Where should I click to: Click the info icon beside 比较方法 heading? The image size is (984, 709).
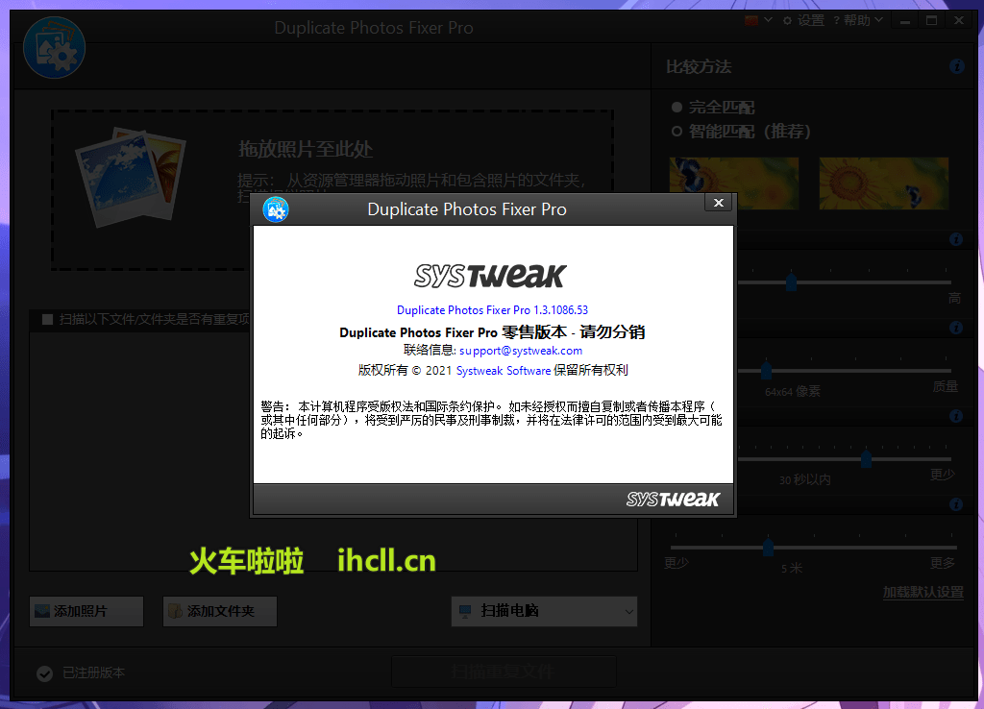(x=956, y=66)
